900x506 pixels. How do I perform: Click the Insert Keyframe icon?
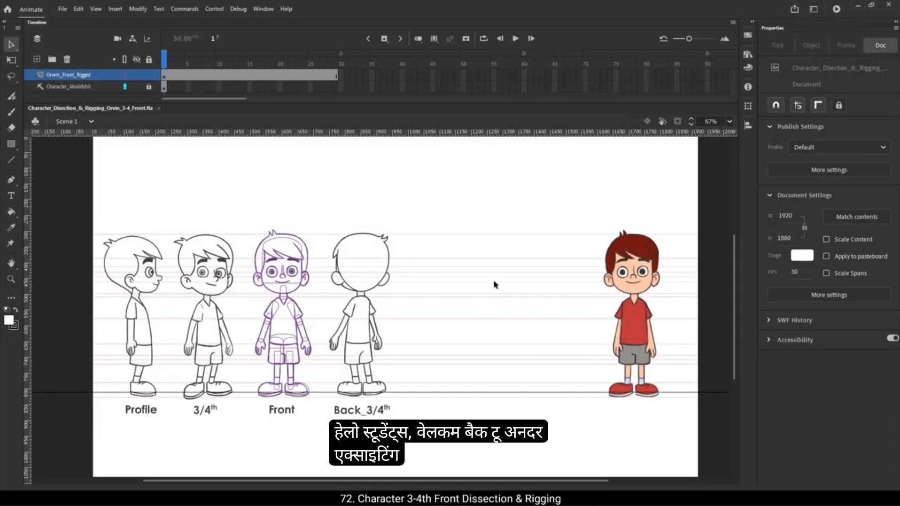384,39
